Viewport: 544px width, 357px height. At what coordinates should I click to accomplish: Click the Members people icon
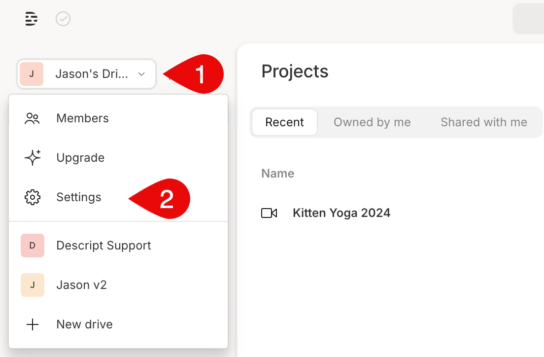(32, 118)
